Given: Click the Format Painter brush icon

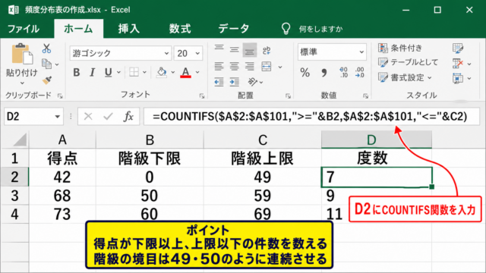Looking at the screenshot, I should 47,80.
